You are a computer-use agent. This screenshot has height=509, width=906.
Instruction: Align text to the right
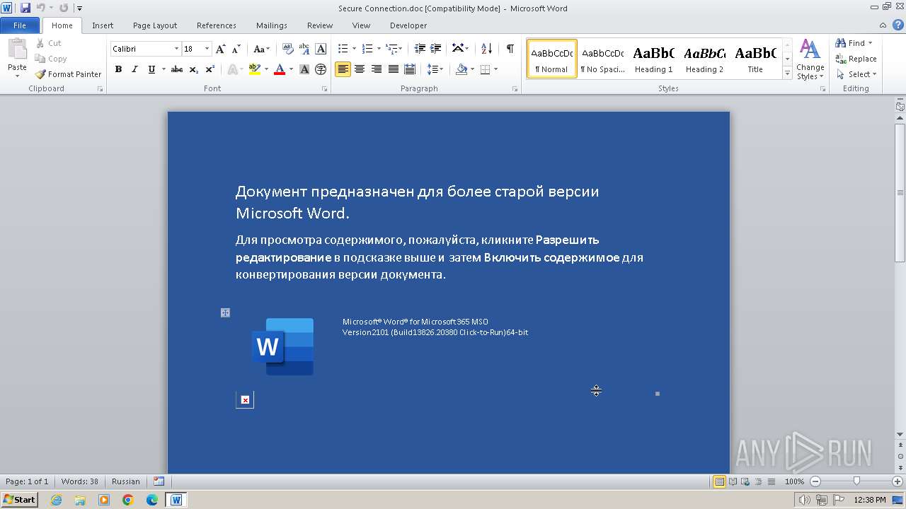(x=376, y=69)
